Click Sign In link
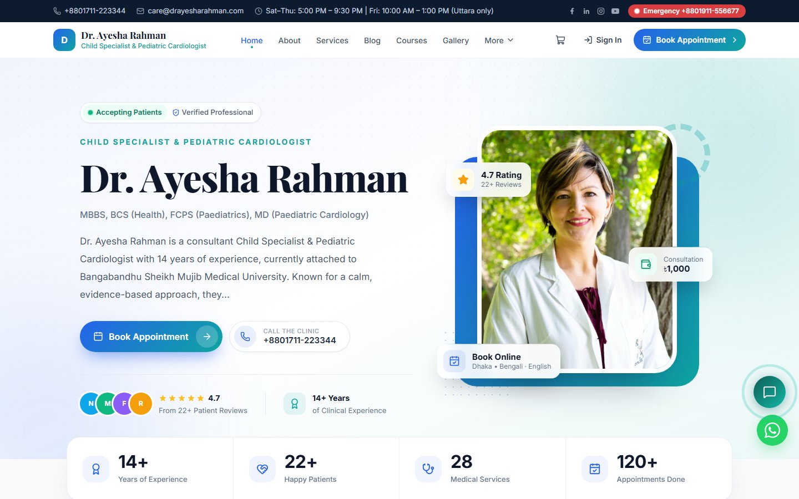 [x=603, y=40]
